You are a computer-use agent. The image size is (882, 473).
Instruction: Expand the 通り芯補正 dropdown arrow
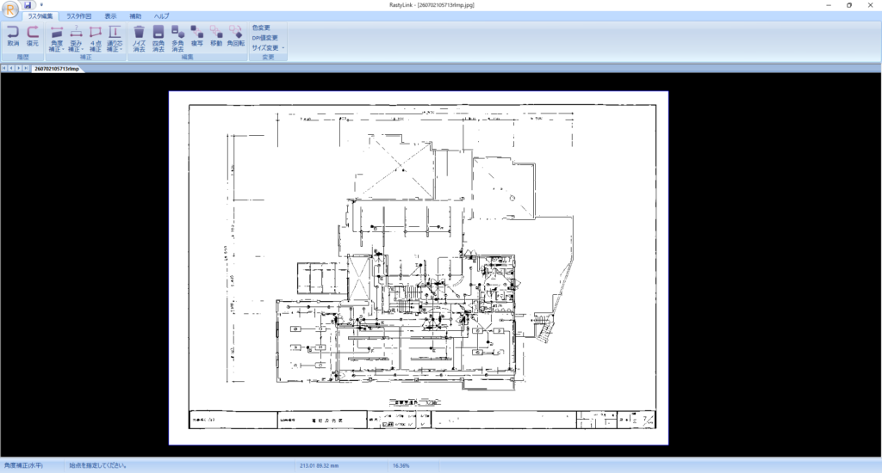pos(121,50)
